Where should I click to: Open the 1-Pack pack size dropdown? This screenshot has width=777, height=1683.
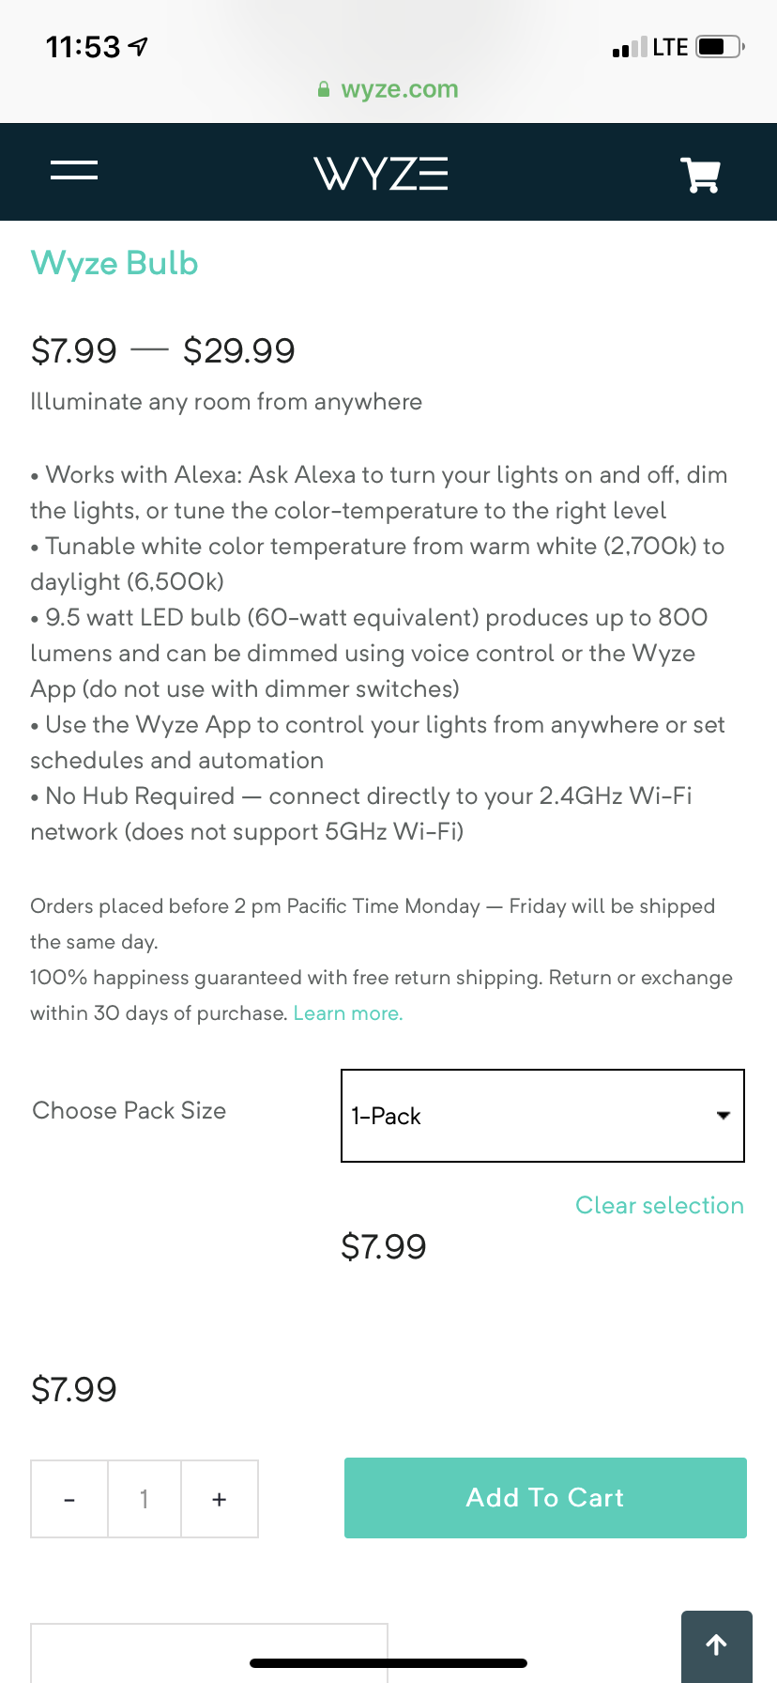coord(542,1116)
